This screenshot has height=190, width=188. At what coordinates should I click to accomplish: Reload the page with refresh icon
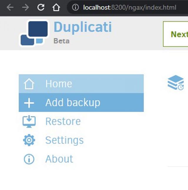click(41, 7)
